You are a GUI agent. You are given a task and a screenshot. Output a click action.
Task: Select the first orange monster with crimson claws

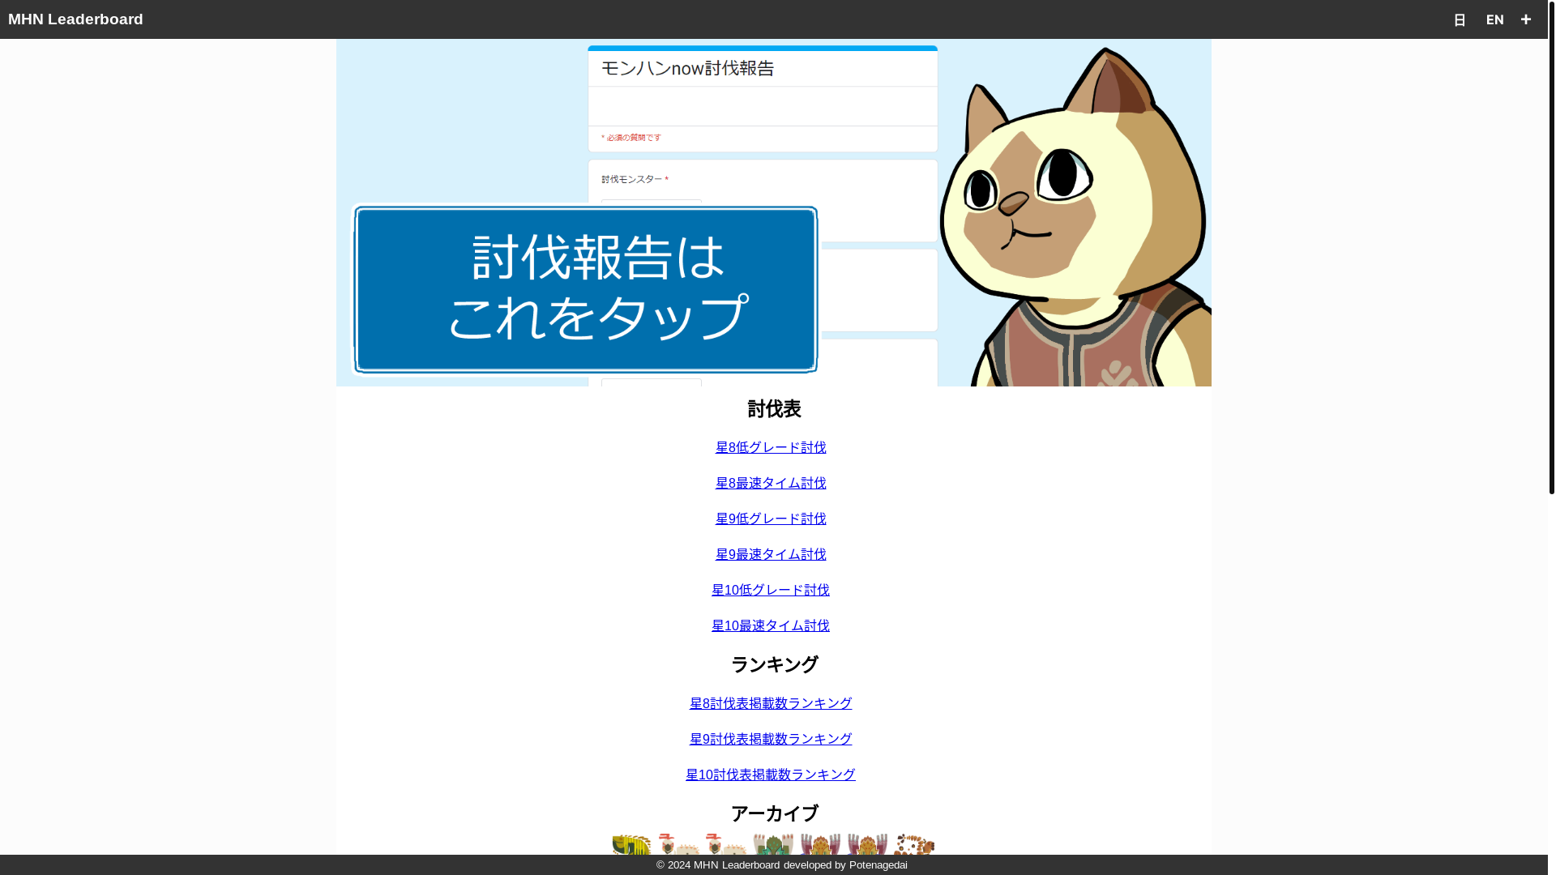click(x=820, y=844)
